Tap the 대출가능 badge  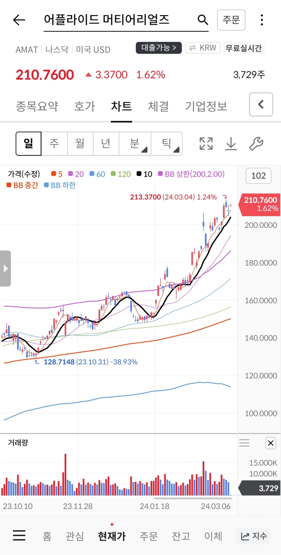(159, 48)
